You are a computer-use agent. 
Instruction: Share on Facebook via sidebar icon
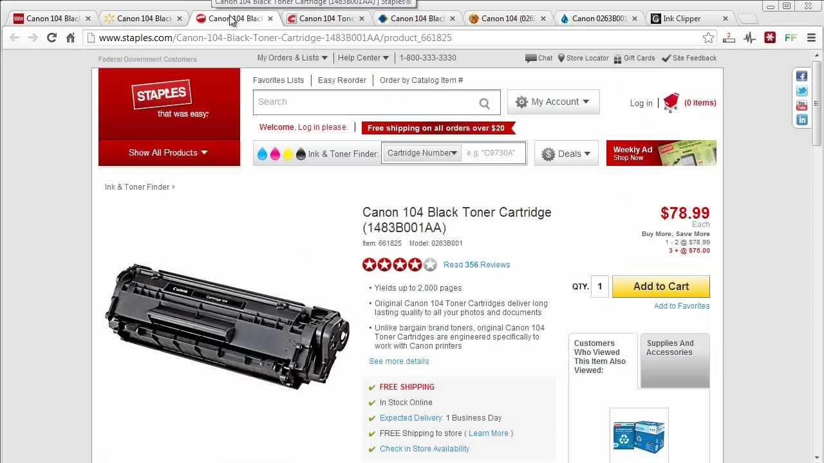802,77
